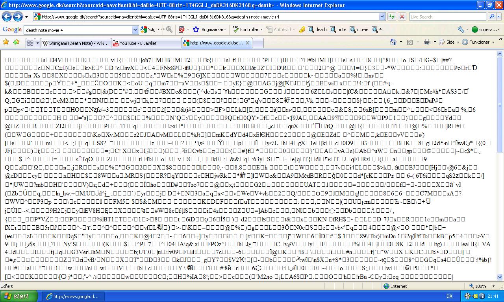Image resolution: width=504 pixels, height=302 pixels.
Task: Expand the address bar history dropdown
Action: 382,17
